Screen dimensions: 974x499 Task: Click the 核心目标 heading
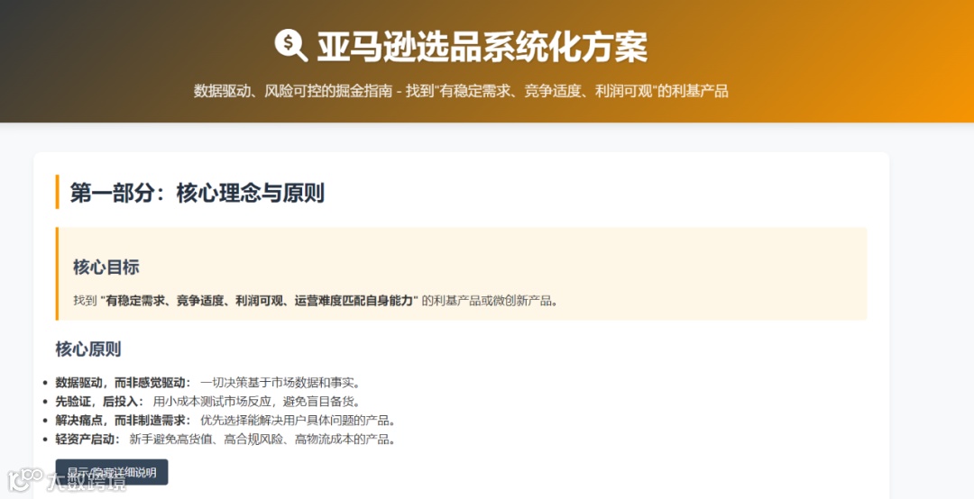(x=106, y=267)
